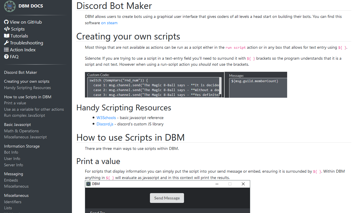
Task: Select Embeds in sidebar
Action: click(11, 180)
